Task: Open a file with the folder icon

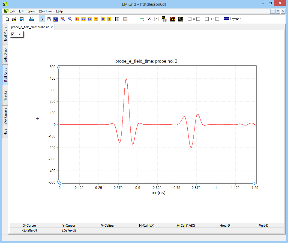Action: pos(14,19)
